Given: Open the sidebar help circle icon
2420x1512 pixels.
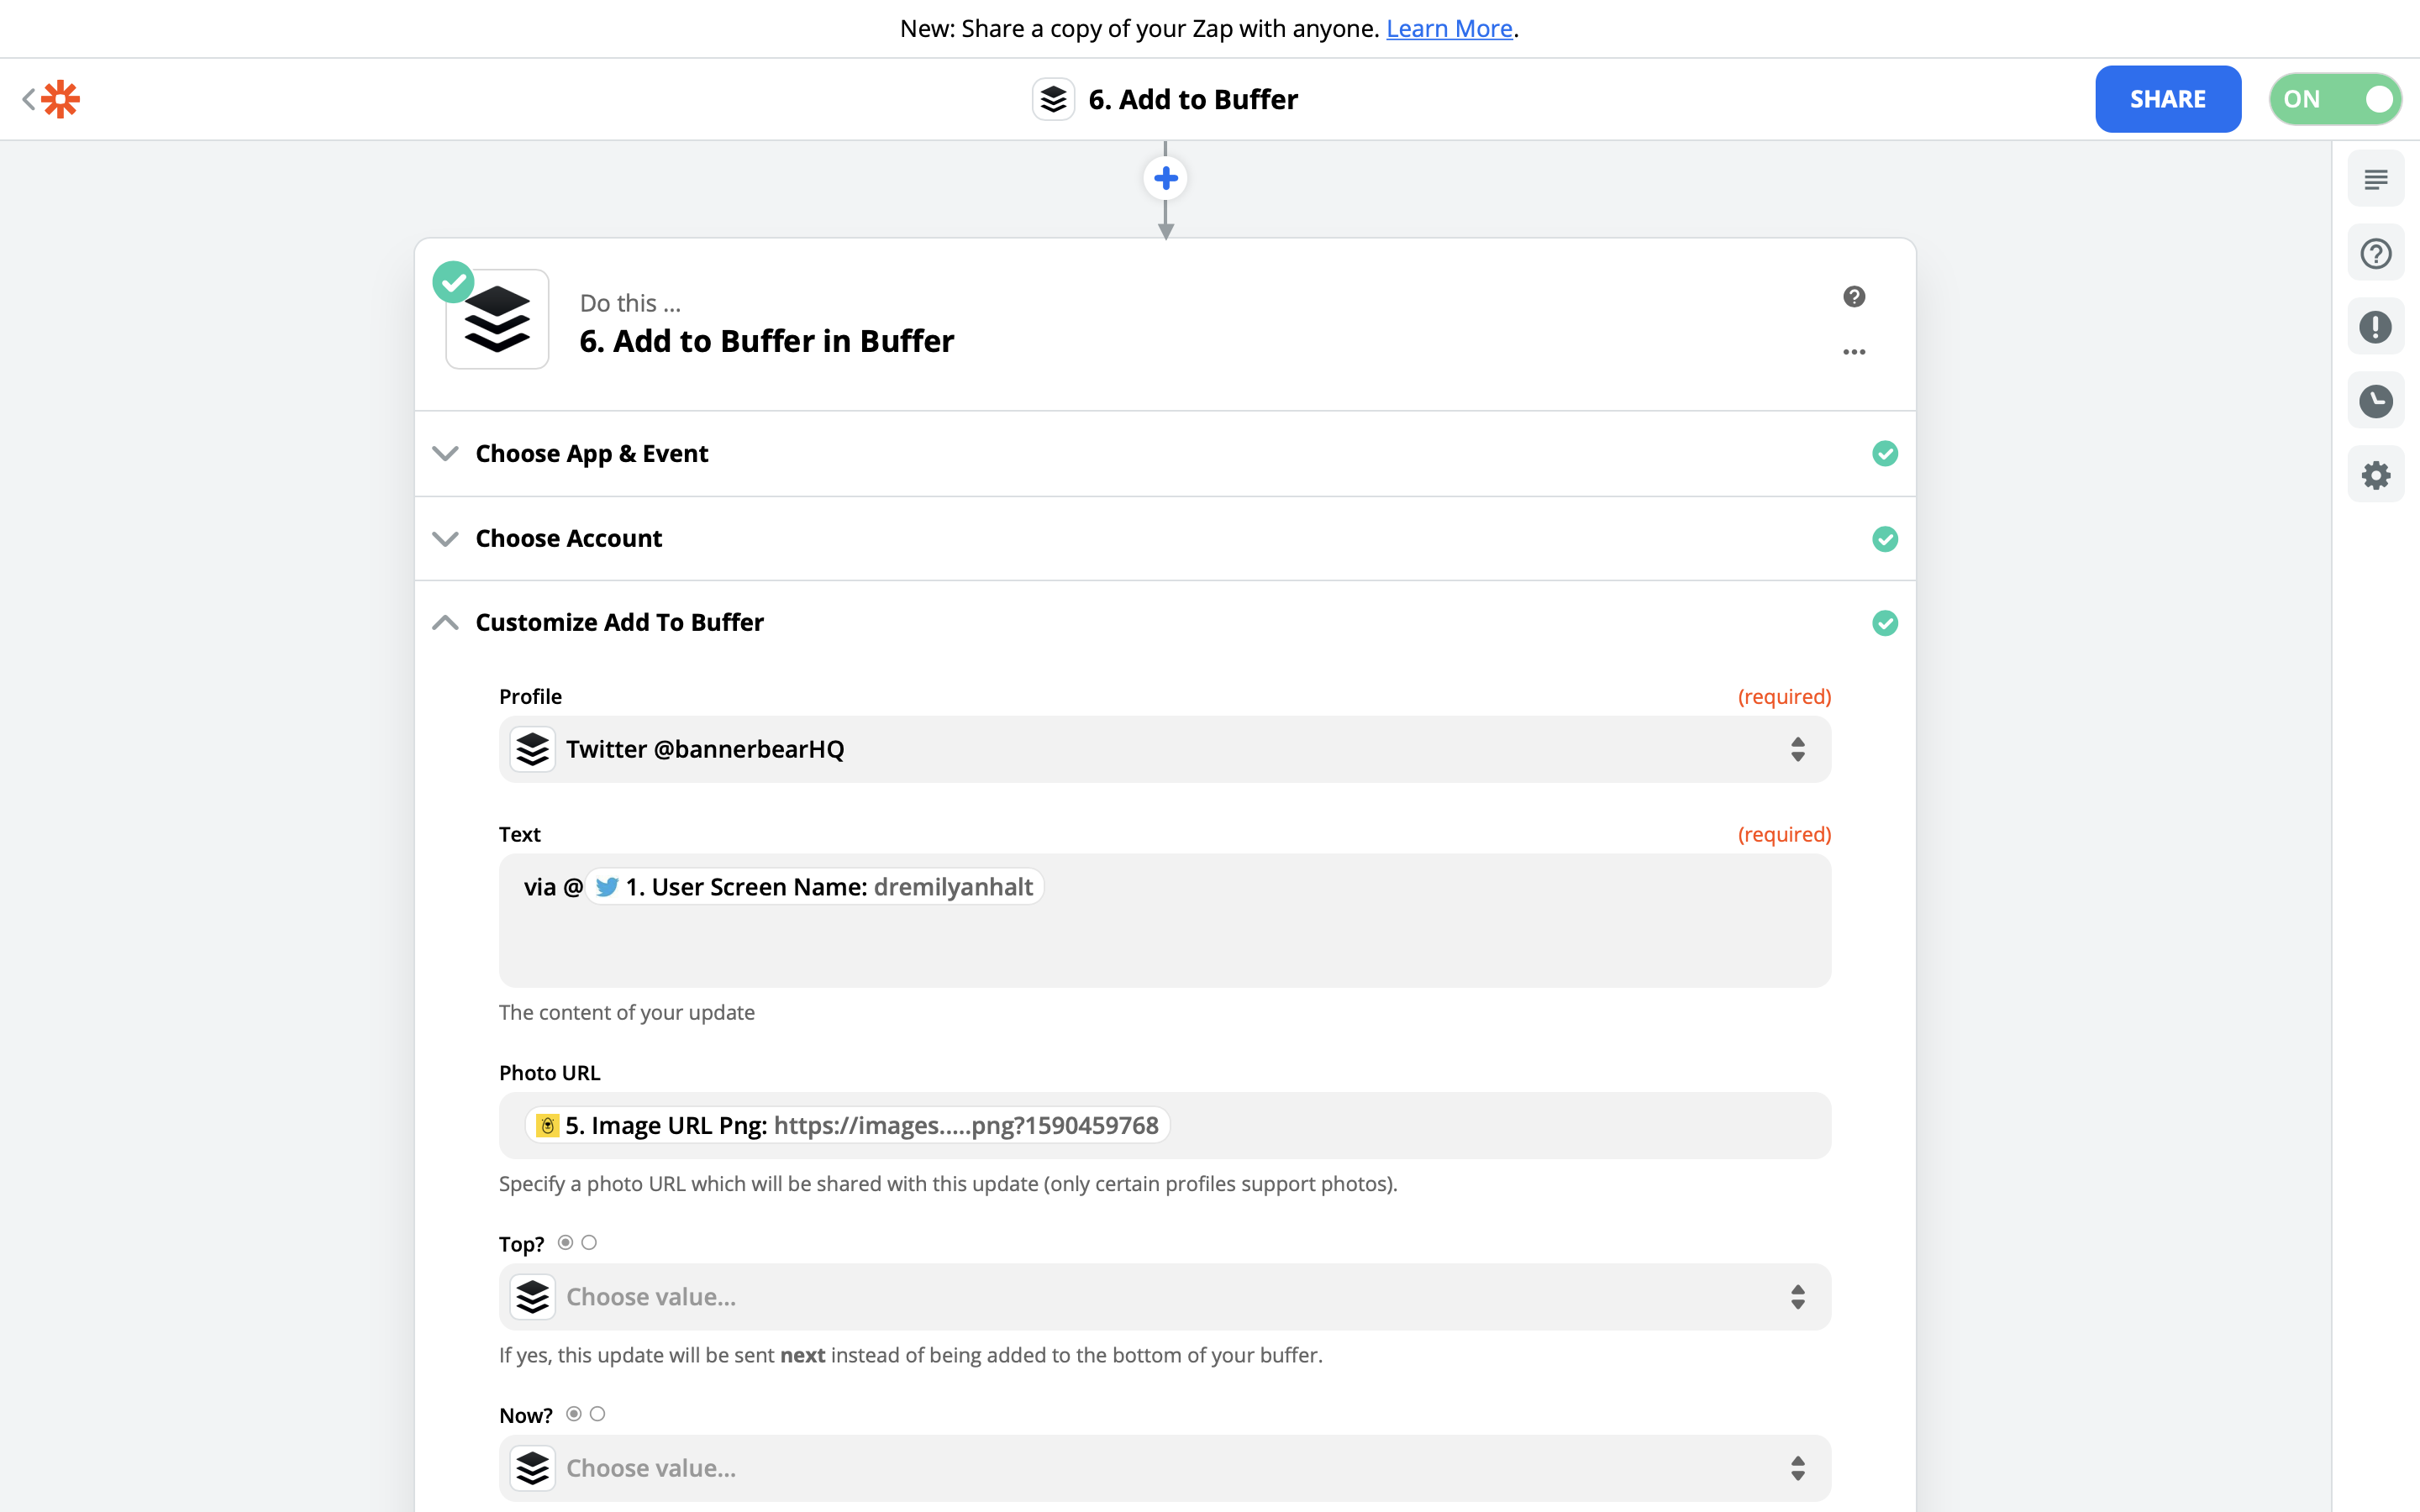Looking at the screenshot, I should pos(2376,254).
